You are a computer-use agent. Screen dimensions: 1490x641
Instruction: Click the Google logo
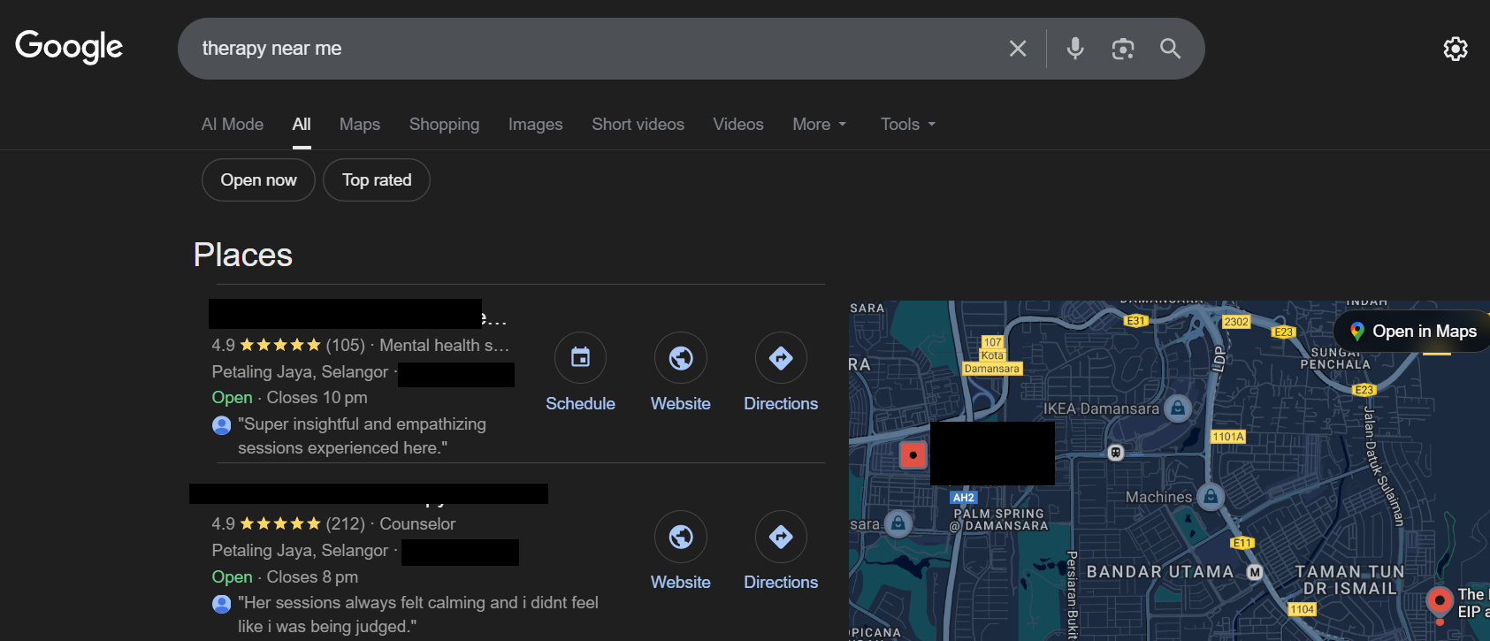tap(69, 47)
